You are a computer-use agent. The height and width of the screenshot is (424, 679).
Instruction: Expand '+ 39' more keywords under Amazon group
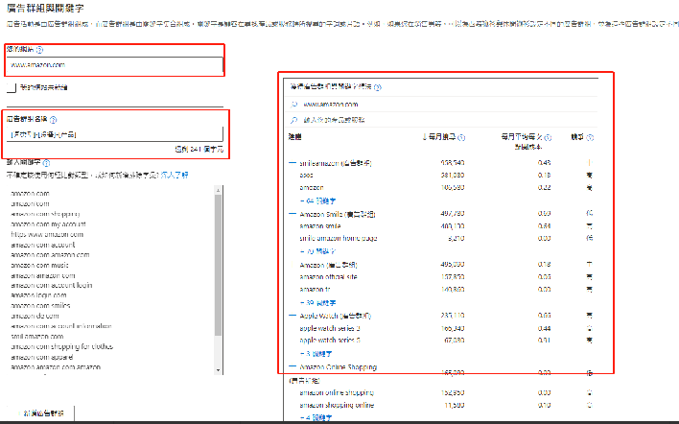[317, 303]
